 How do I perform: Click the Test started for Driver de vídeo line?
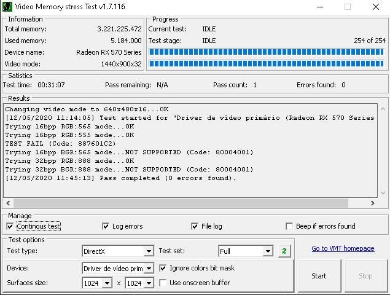190,118
